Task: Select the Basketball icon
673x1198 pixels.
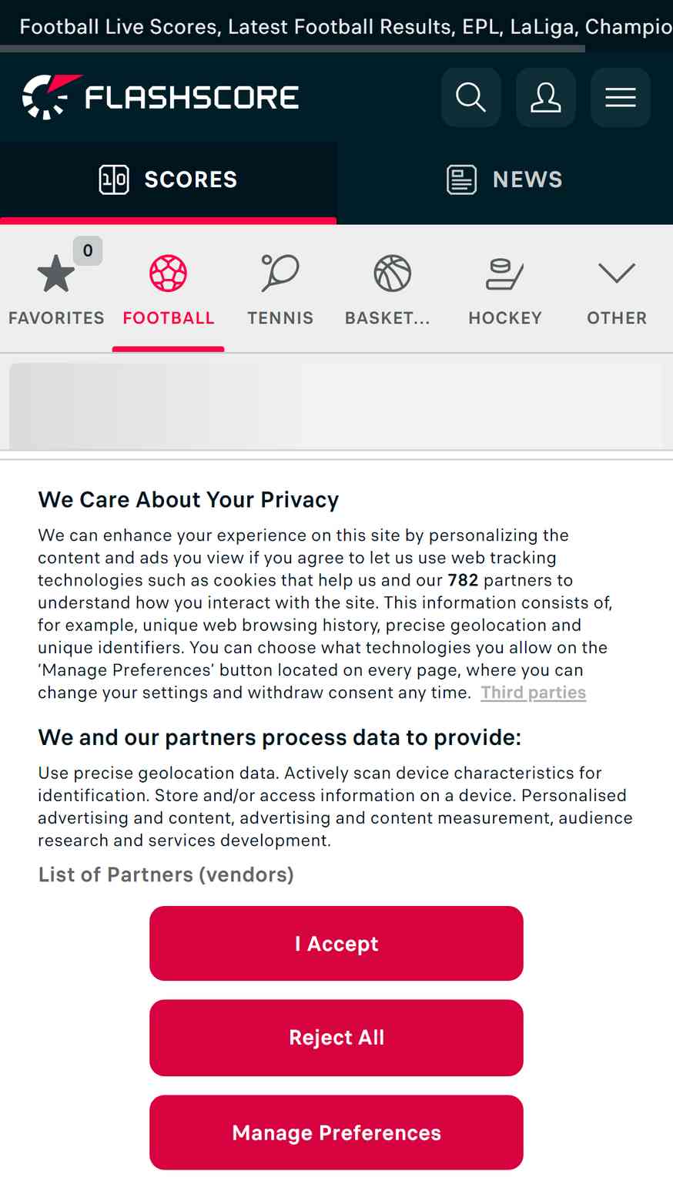Action: tap(393, 273)
